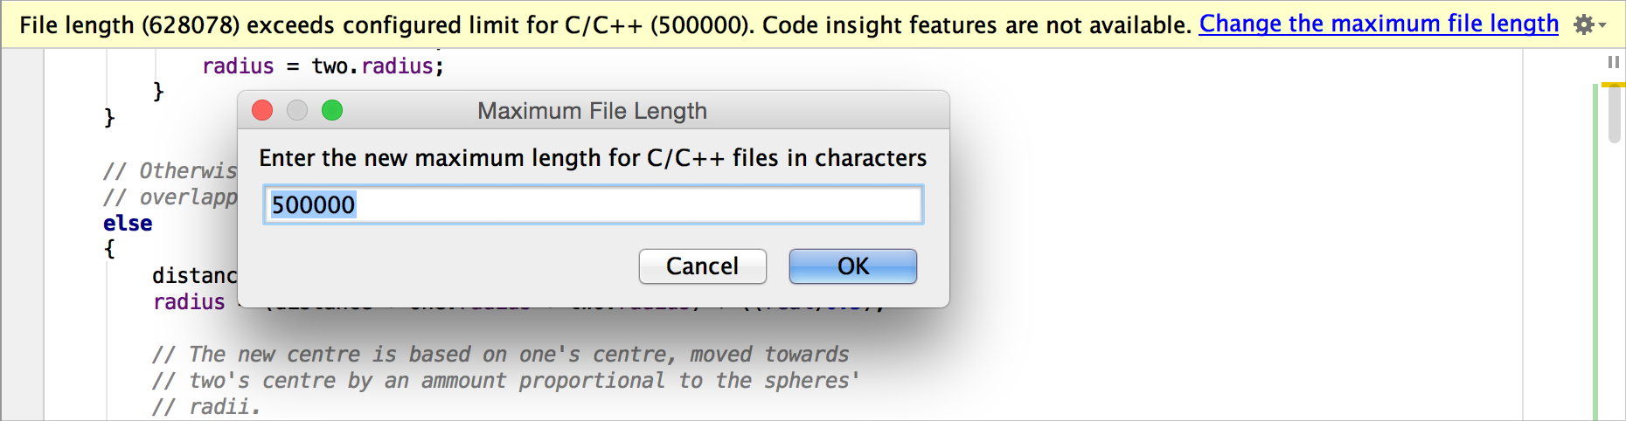Open the notification settings gear icon

[x=1583, y=24]
